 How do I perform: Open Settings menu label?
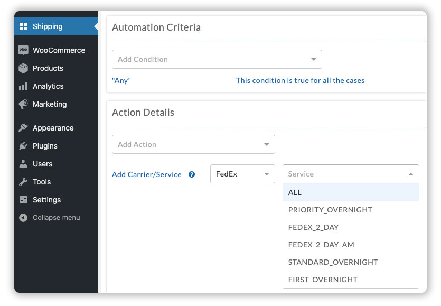[46, 200]
